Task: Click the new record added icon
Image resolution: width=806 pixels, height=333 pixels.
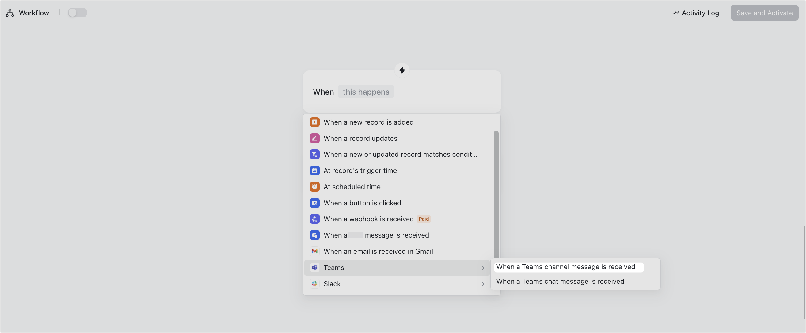Action: coord(314,122)
